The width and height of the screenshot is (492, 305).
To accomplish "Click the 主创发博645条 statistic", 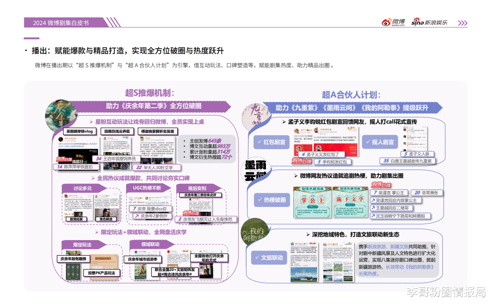I will click(x=205, y=141).
